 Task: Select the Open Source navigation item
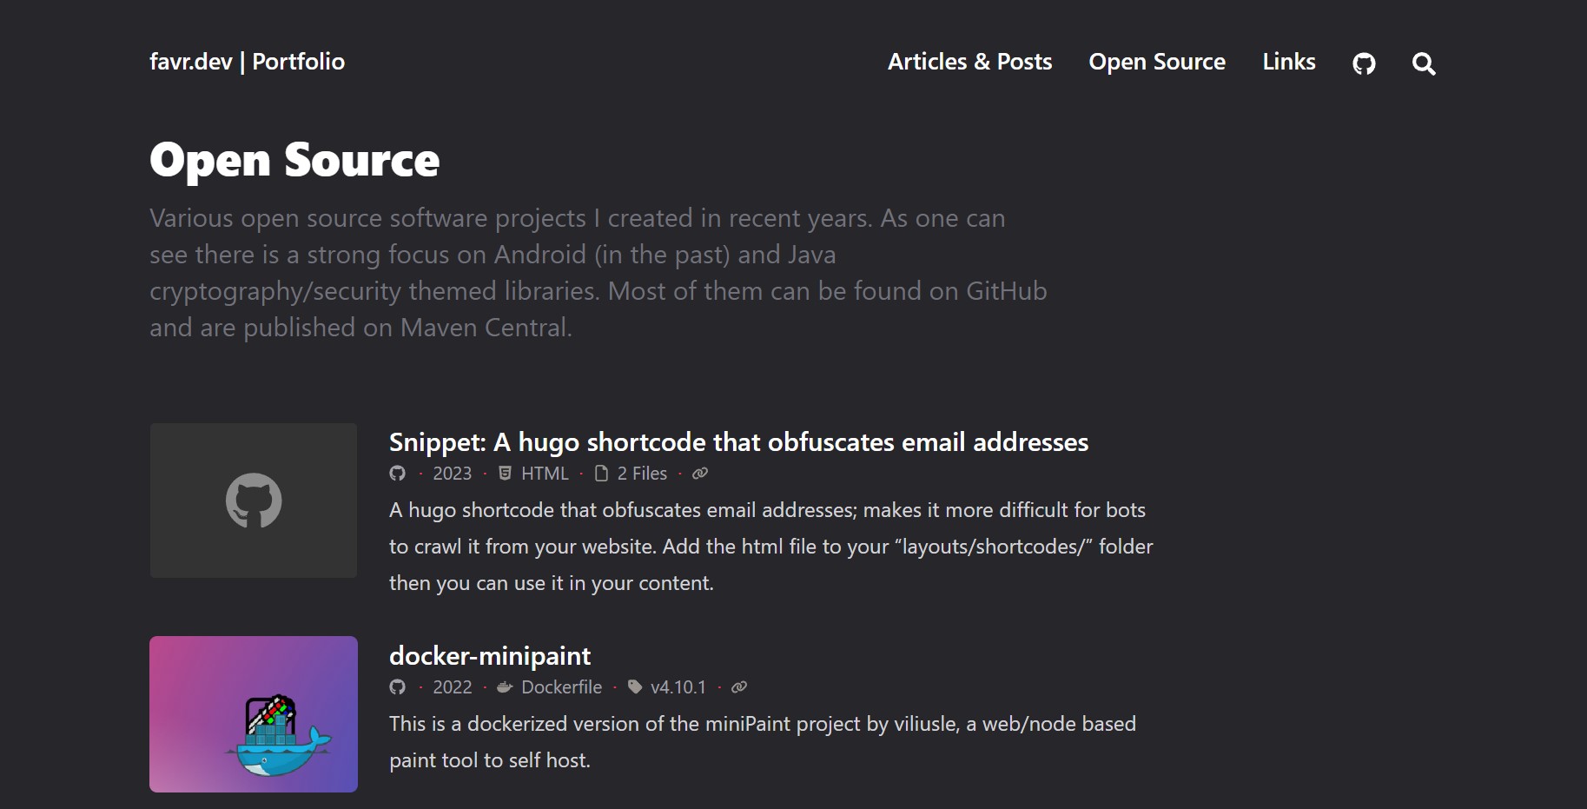point(1157,62)
